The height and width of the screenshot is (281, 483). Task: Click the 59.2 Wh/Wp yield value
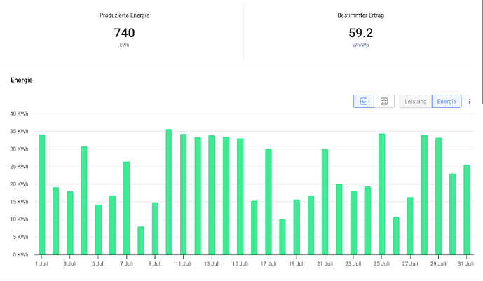pos(361,33)
